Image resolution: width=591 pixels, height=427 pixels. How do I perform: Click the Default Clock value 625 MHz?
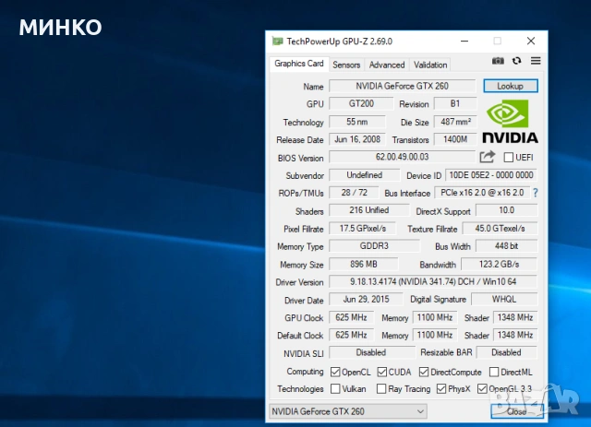click(351, 335)
